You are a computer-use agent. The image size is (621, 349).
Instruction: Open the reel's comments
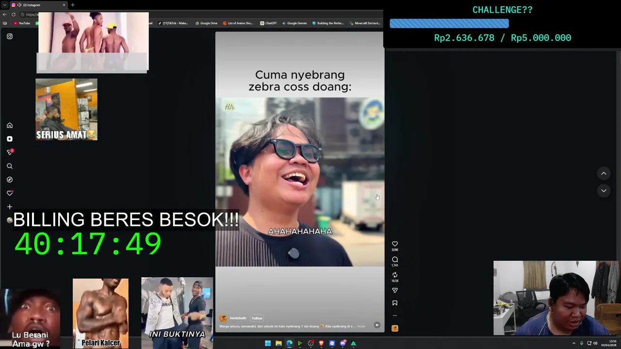click(395, 259)
